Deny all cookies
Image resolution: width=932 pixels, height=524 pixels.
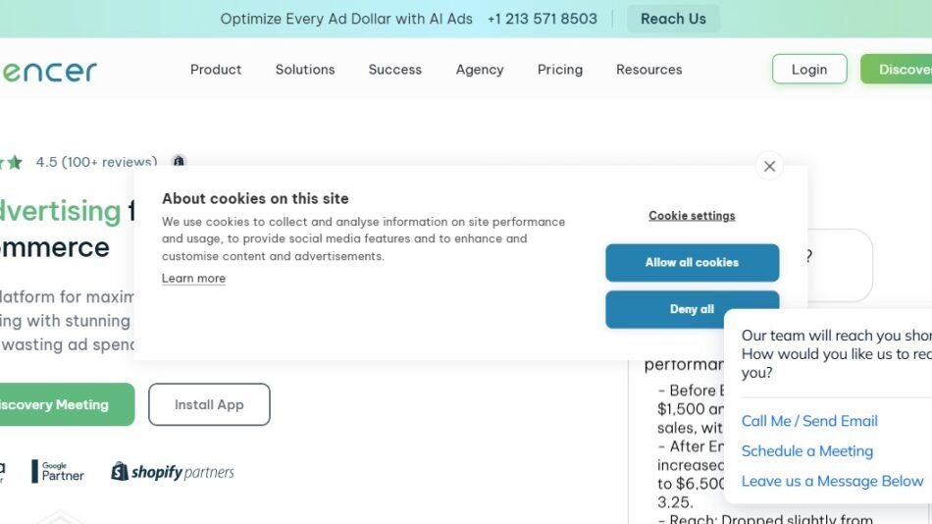(692, 309)
